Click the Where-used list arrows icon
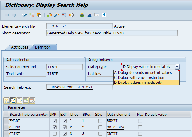The height and width of the screenshot is (137, 192). (72, 15)
